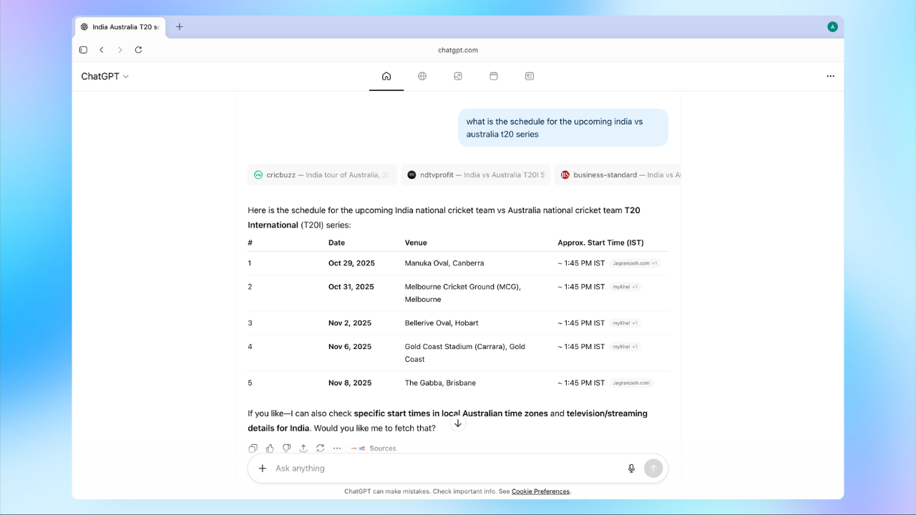Switch to the globe search tab
The height and width of the screenshot is (515, 916).
[x=422, y=76]
